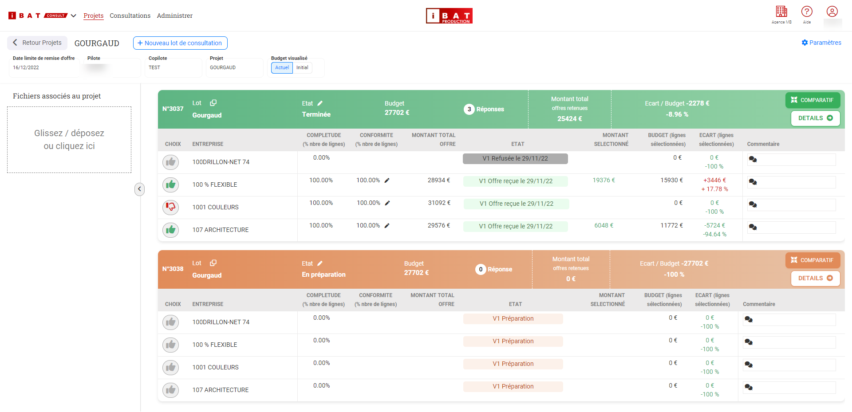Expand DETAILS for lot N°3038
This screenshot has height=412, width=852.
point(815,279)
